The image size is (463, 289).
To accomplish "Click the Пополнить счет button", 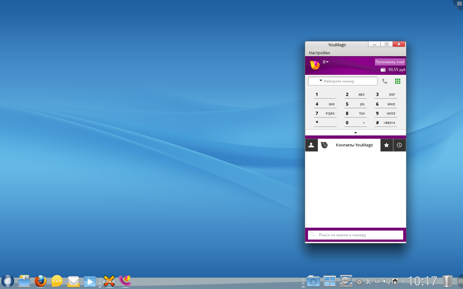I will tap(390, 62).
